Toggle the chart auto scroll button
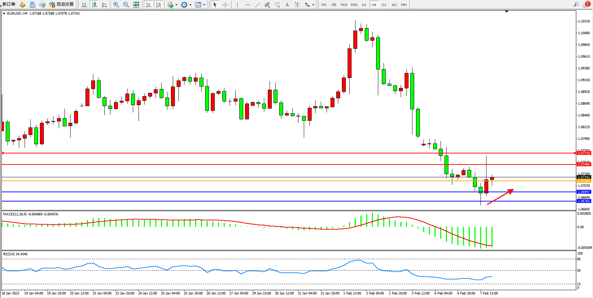593x298 pixels. pos(149,5)
